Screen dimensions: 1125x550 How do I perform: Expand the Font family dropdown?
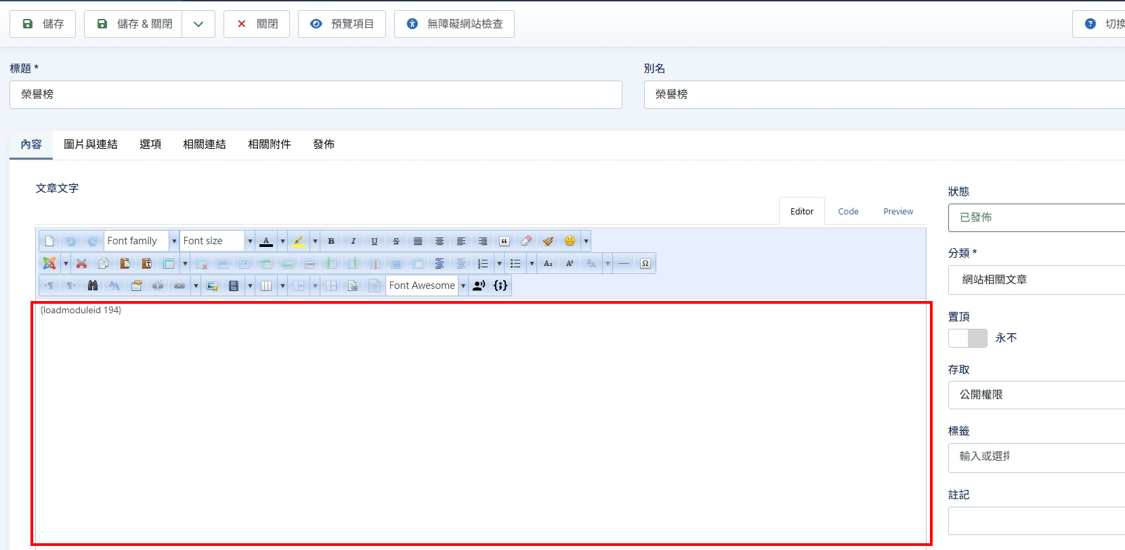point(174,241)
